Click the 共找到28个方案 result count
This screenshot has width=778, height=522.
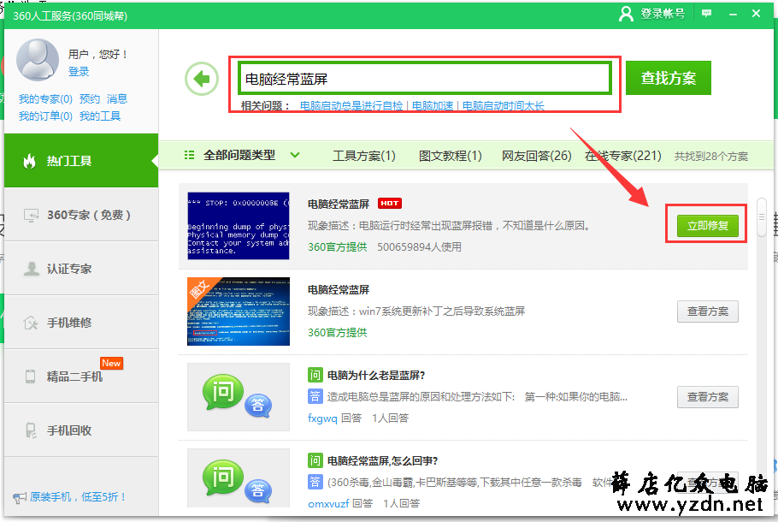(x=711, y=157)
